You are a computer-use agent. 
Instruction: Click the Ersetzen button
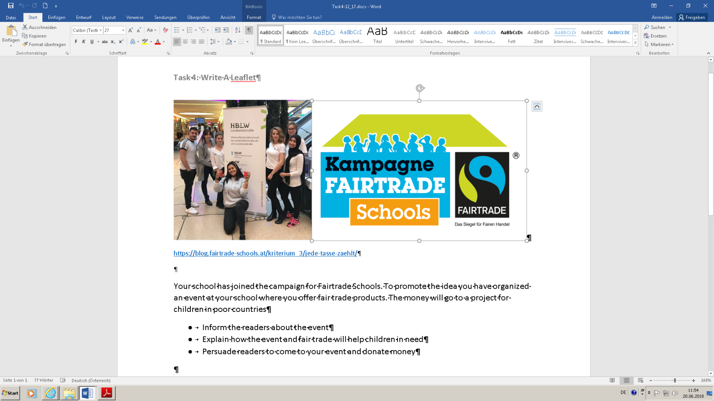tap(655, 36)
